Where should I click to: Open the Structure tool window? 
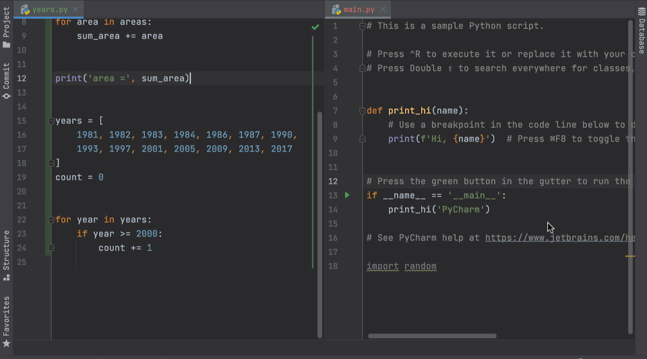[6, 255]
